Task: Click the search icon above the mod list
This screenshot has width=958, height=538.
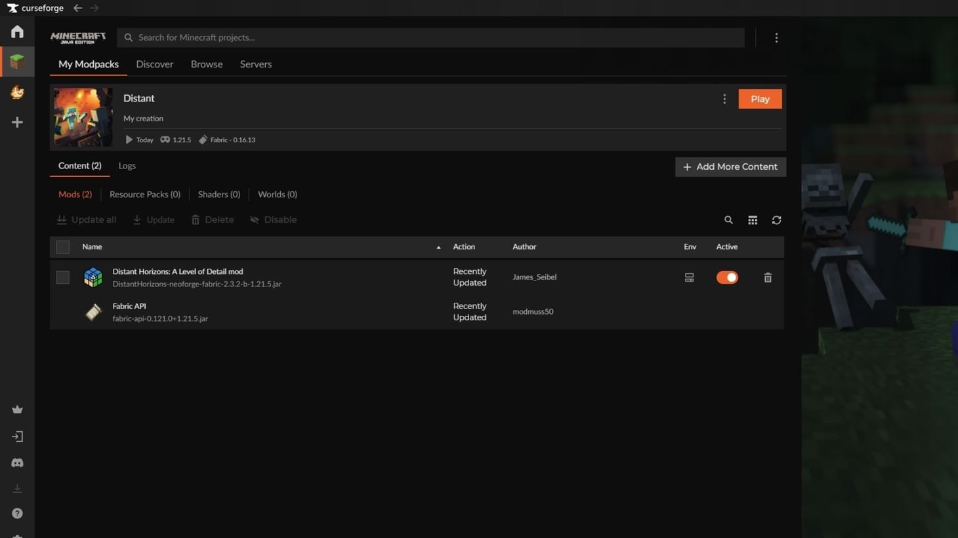Action: click(x=728, y=220)
